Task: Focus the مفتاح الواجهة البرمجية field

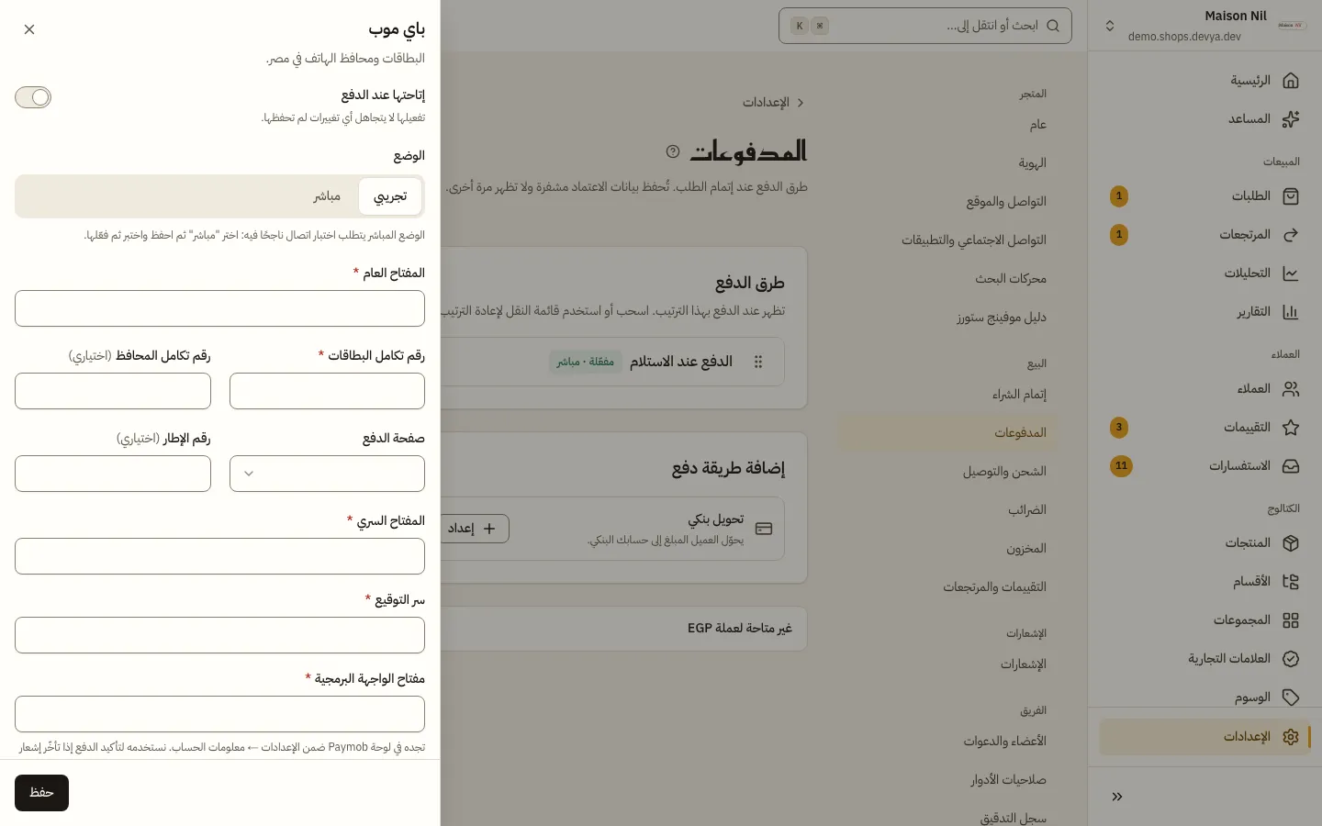Action: (219, 714)
